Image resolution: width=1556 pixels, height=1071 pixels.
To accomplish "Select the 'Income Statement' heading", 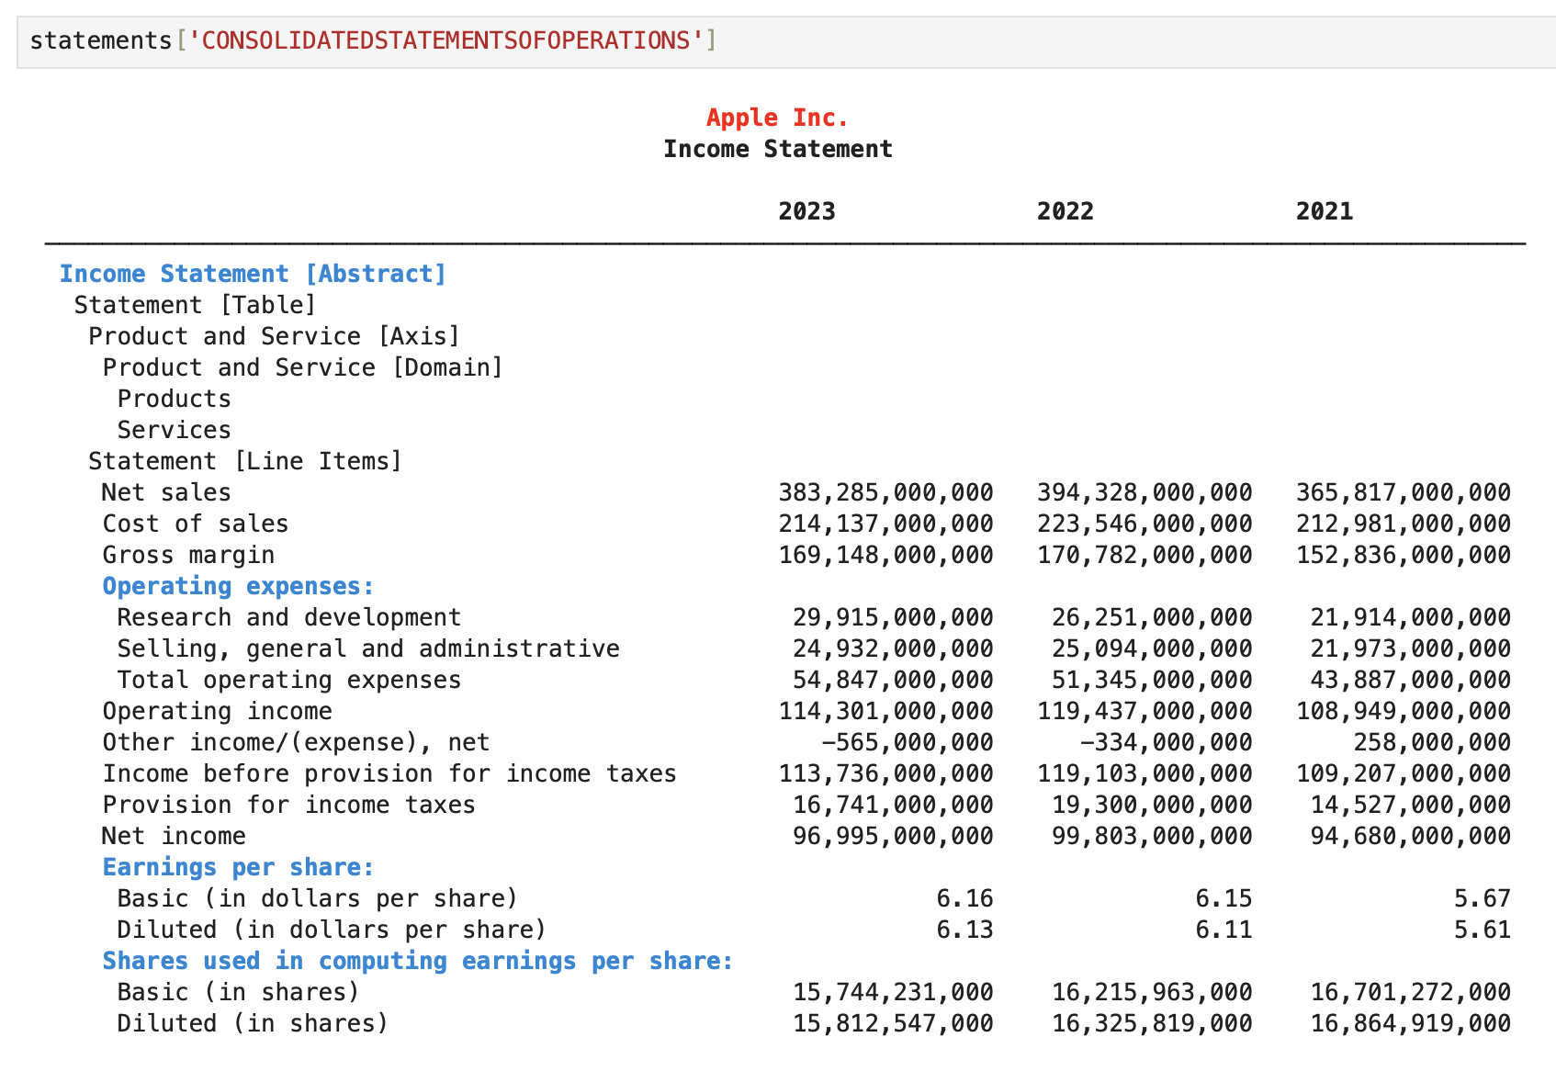I will (778, 149).
